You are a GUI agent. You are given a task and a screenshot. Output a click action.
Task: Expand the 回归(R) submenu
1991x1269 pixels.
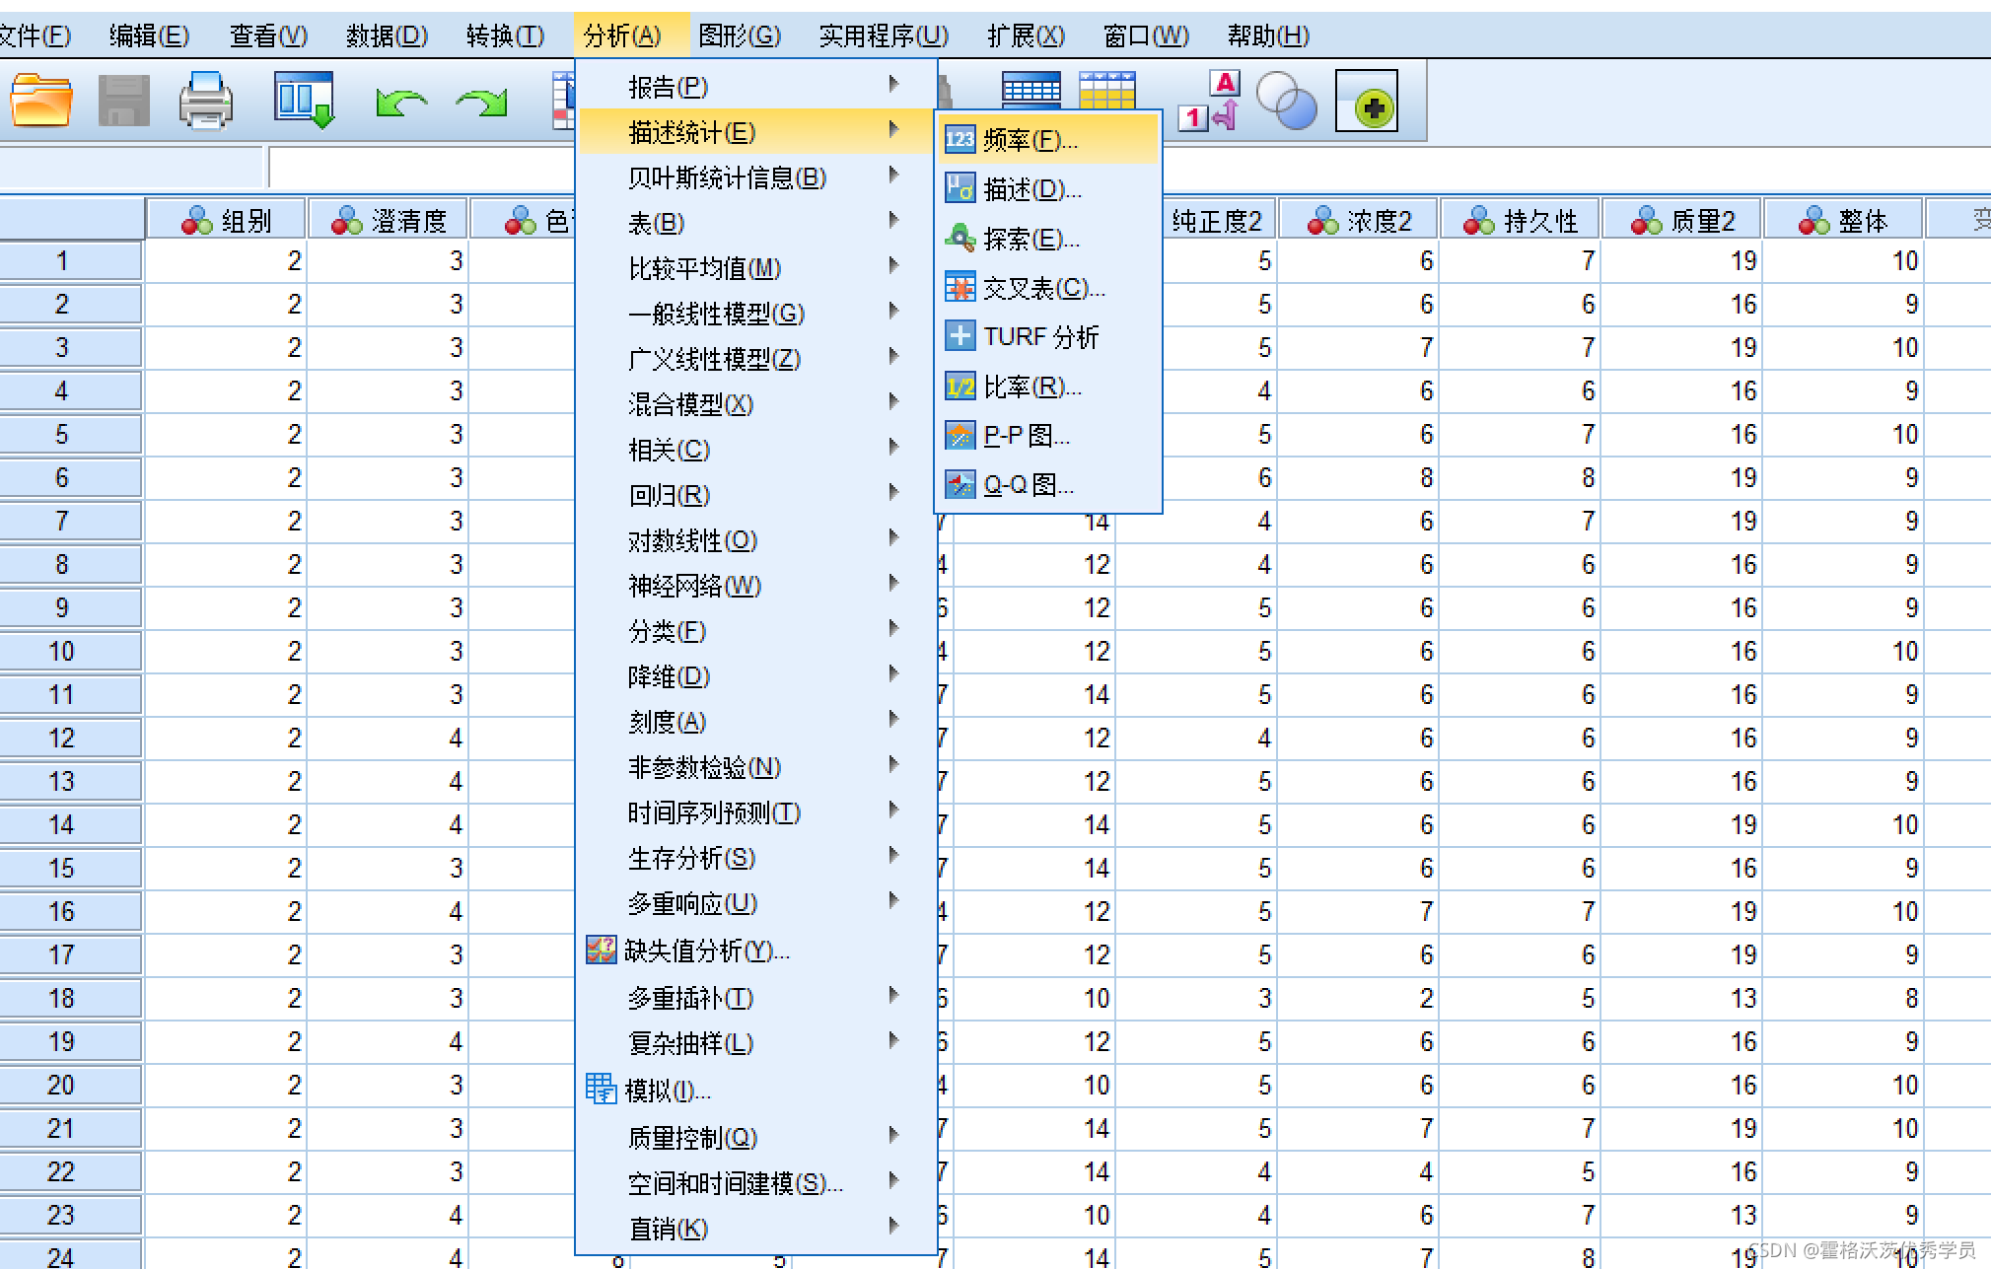click(x=670, y=495)
